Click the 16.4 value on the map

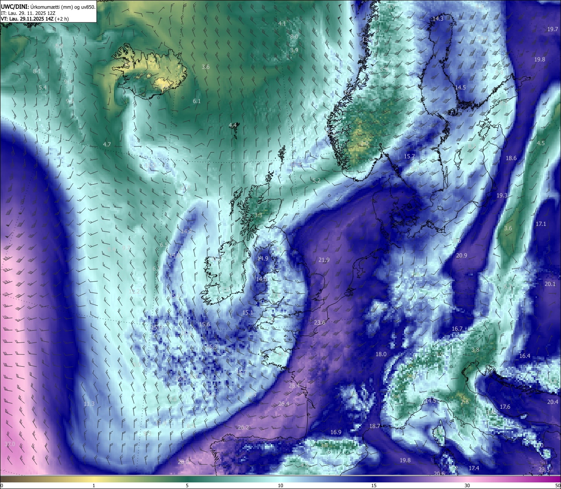(525, 356)
